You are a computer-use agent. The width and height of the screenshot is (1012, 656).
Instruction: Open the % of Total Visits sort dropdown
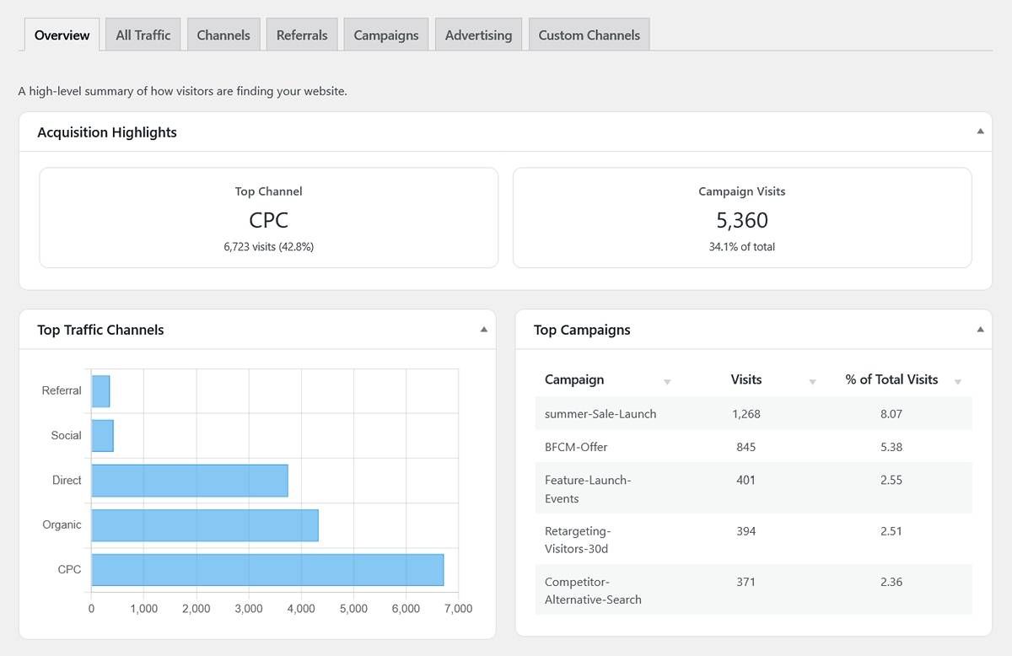957,381
